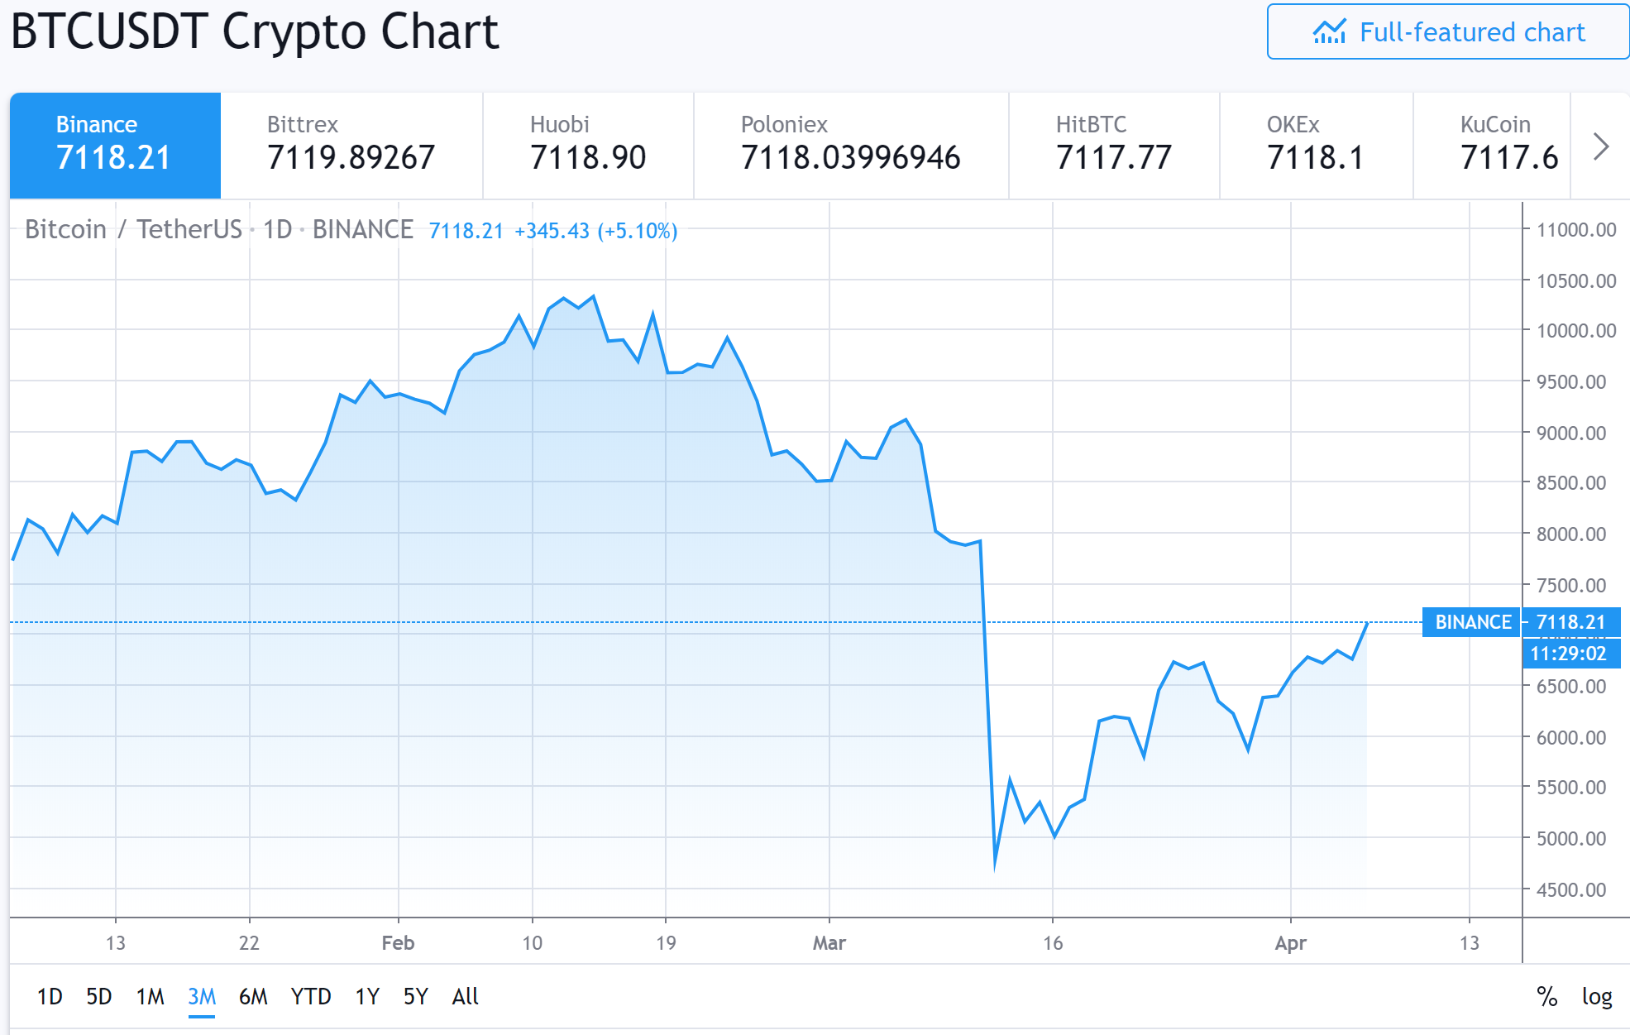
Task: Choose the 1M time range
Action: [151, 996]
